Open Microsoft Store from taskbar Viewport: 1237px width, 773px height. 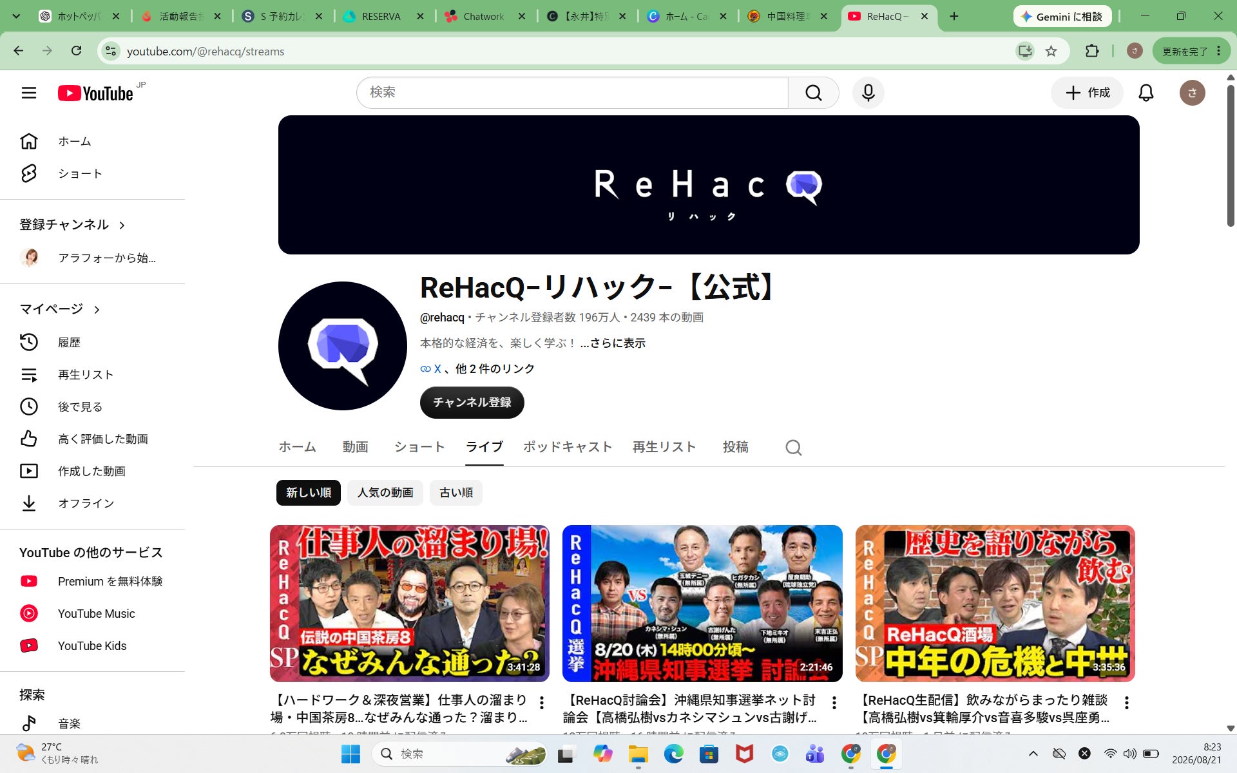click(709, 754)
